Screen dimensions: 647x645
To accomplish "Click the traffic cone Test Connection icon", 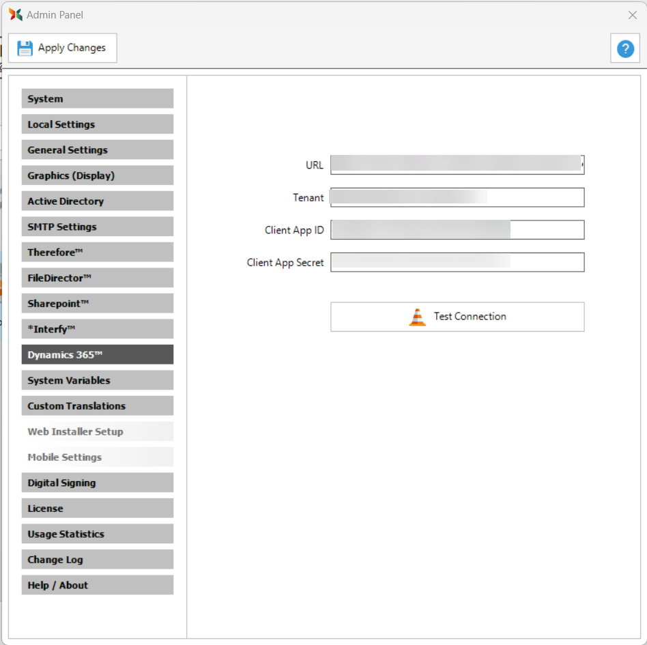I will 417,317.
